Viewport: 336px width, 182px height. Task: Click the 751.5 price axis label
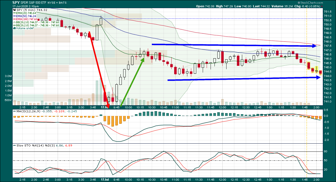(x=328, y=12)
